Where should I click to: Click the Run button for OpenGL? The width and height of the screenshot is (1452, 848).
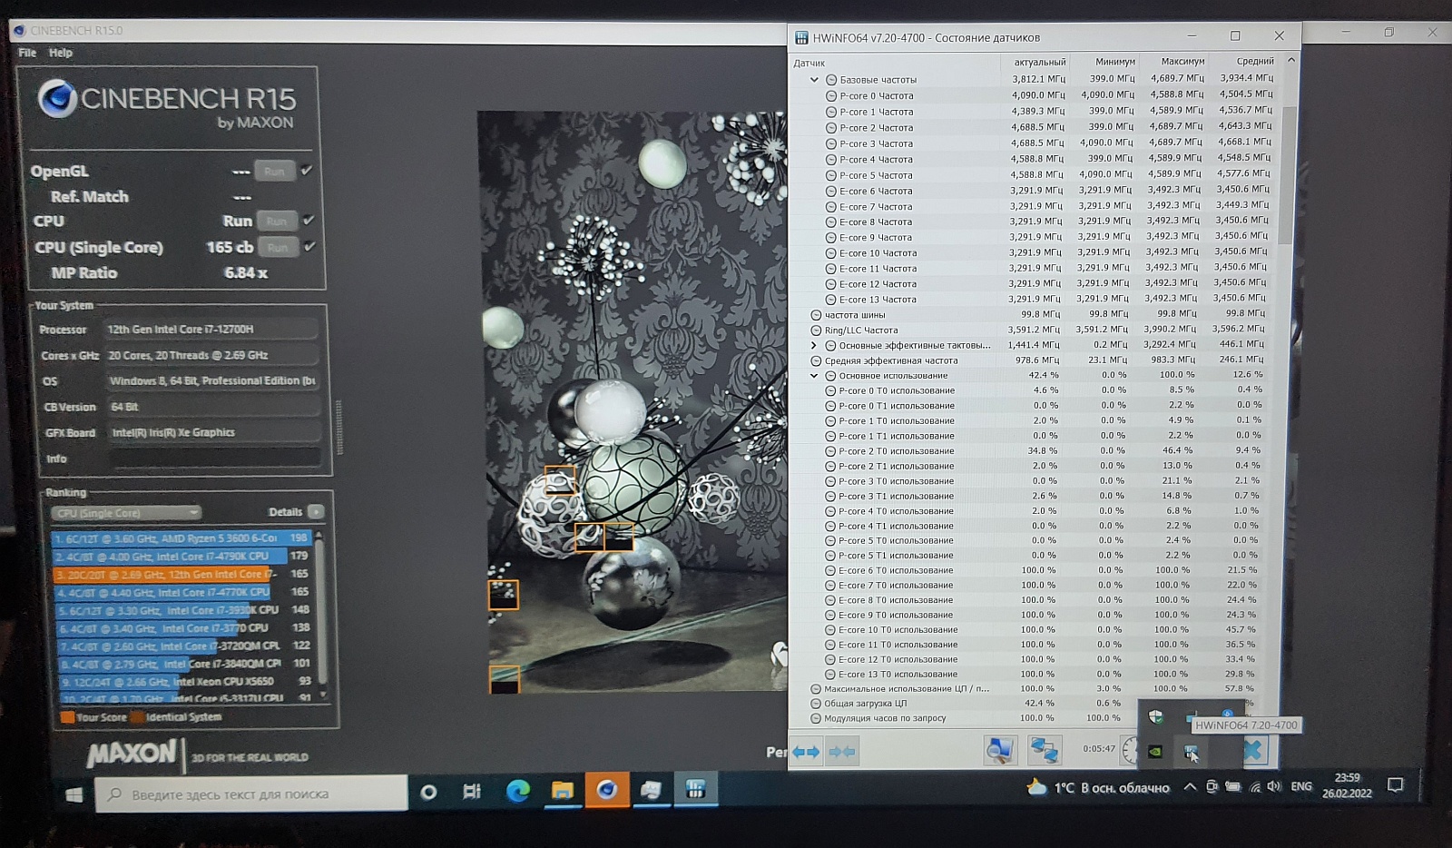(x=274, y=171)
